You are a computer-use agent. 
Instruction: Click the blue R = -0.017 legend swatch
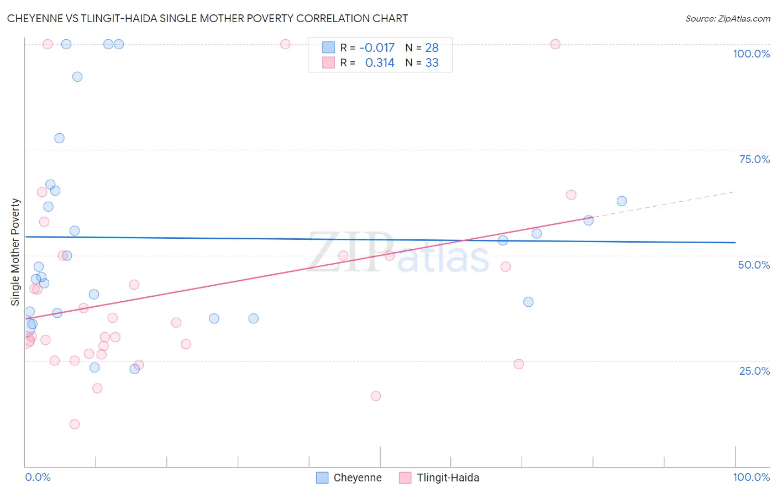pos(329,48)
